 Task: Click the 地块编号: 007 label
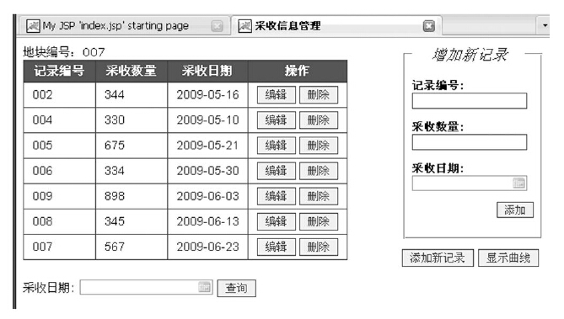(x=64, y=52)
